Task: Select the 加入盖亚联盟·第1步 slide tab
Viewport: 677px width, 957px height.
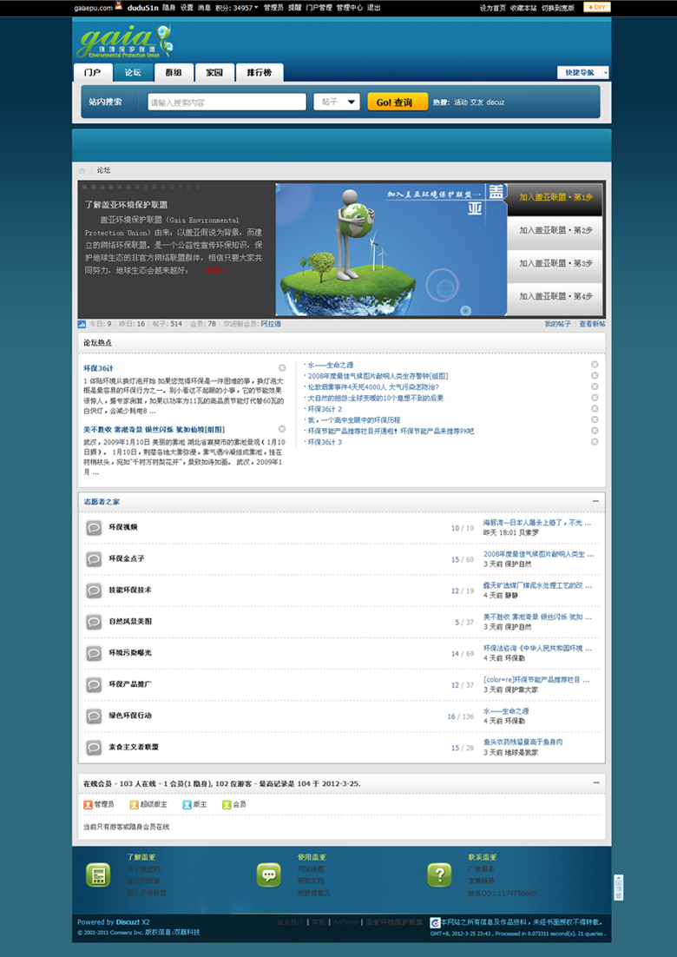Action: coord(555,198)
